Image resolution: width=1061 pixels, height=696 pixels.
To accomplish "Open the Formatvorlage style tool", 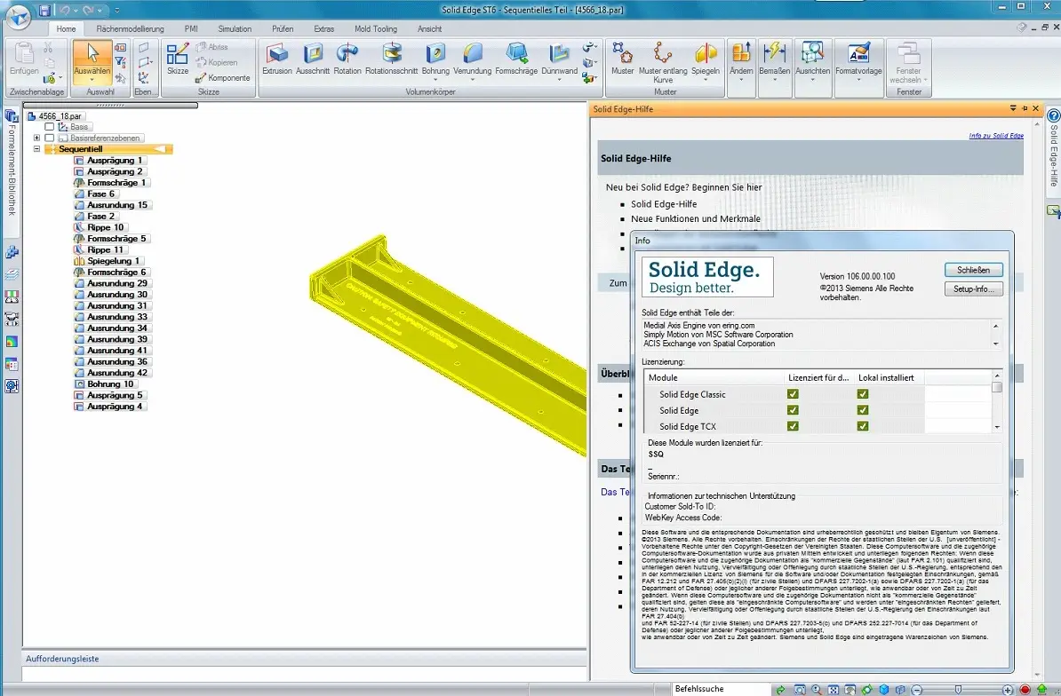I will tap(858, 62).
